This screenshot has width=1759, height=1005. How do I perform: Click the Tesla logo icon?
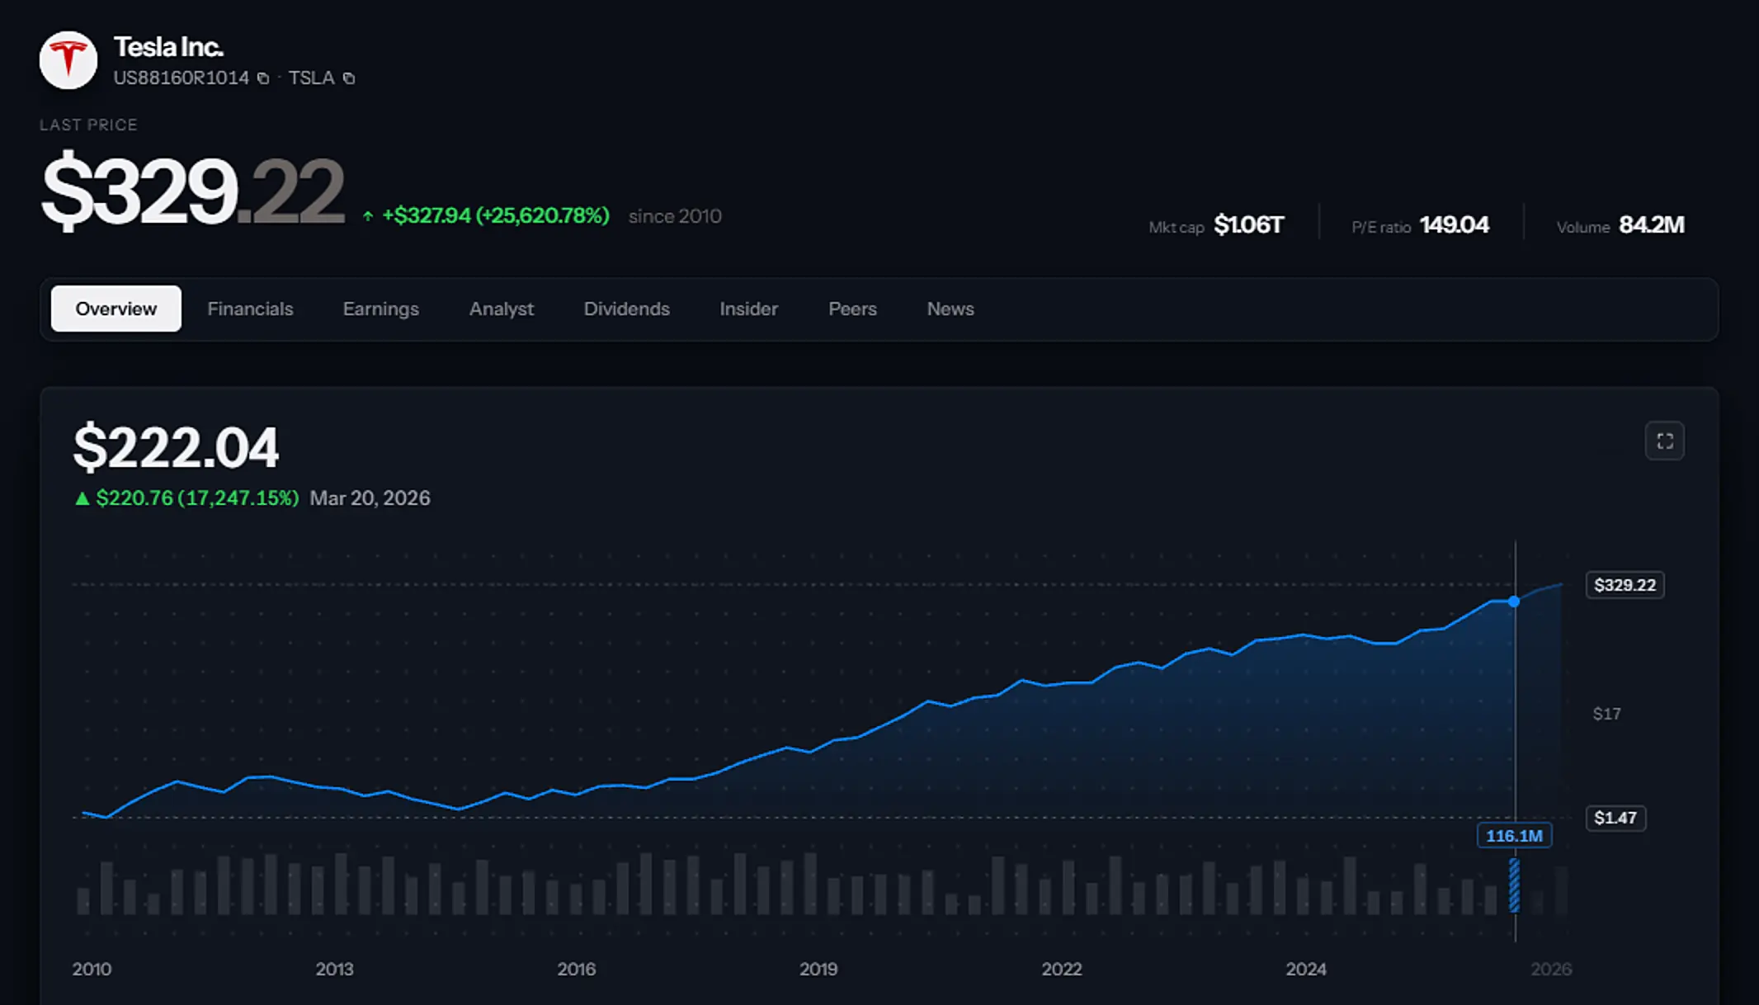68,60
